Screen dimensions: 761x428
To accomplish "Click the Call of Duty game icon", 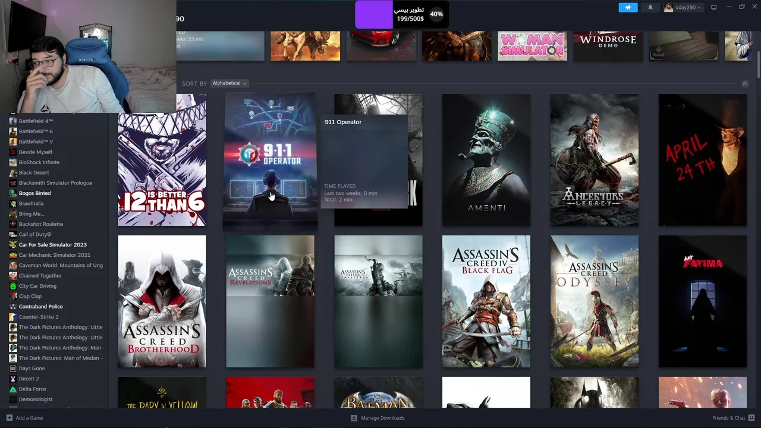I will (x=13, y=234).
